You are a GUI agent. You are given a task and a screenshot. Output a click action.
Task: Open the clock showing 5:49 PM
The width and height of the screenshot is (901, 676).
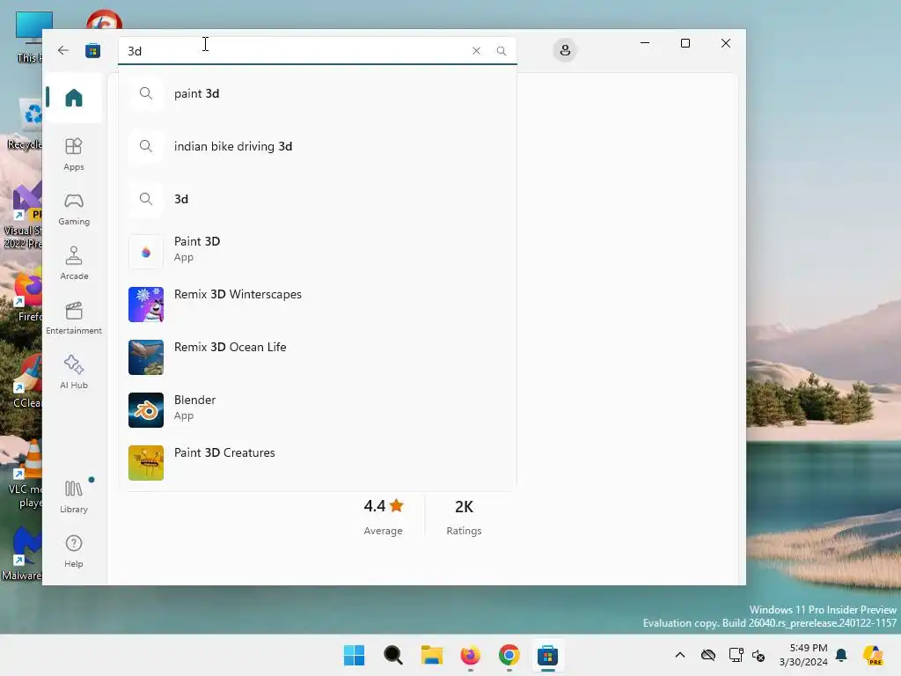pos(803,655)
